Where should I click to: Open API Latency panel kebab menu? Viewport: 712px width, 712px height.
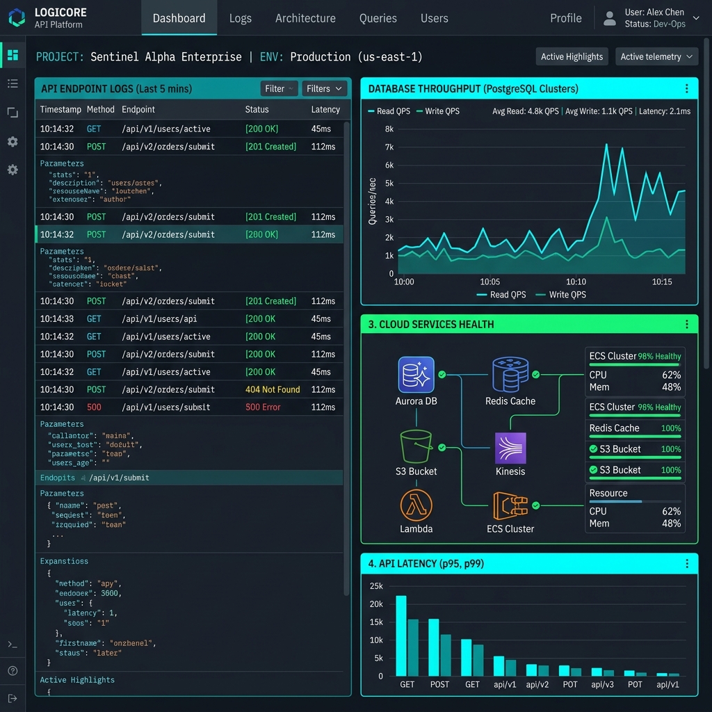click(x=686, y=563)
